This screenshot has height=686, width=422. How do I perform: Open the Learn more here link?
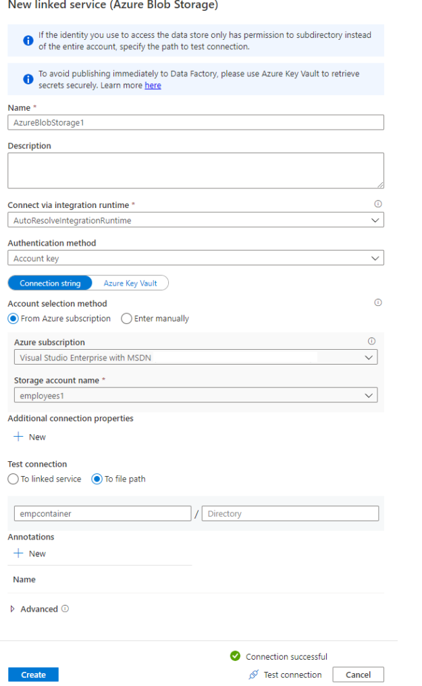tap(153, 86)
